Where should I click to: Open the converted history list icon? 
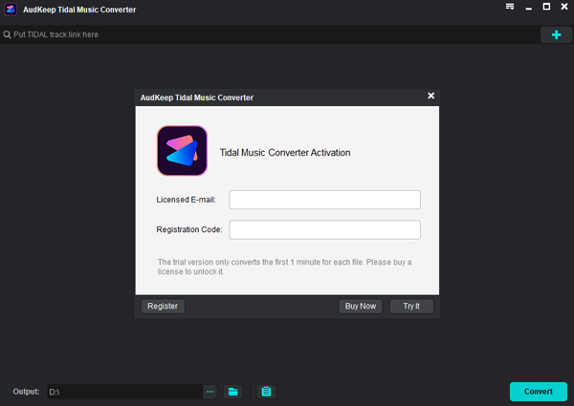click(266, 392)
